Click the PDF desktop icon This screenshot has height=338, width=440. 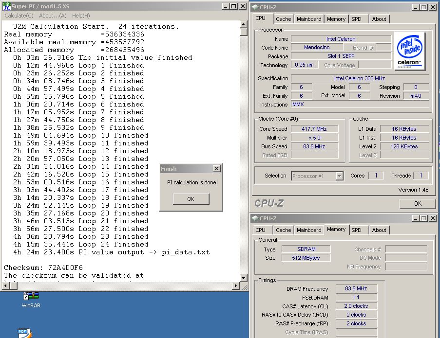tap(25, 333)
